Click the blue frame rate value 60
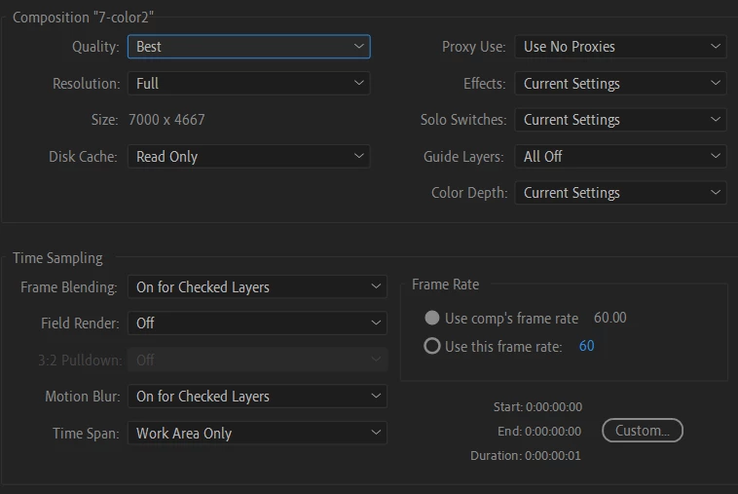Viewport: 738px width, 494px height. pyautogui.click(x=586, y=346)
